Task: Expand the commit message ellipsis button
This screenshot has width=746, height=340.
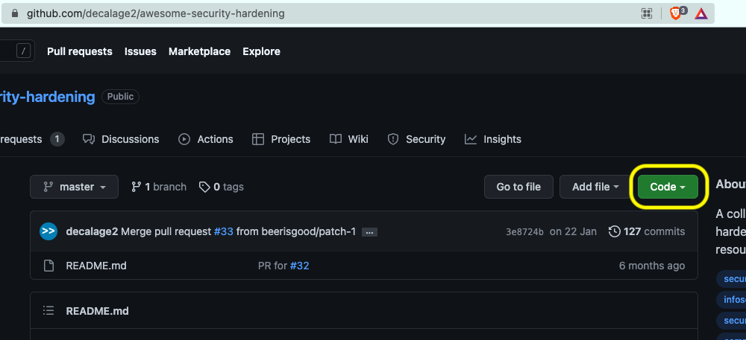Action: [370, 232]
